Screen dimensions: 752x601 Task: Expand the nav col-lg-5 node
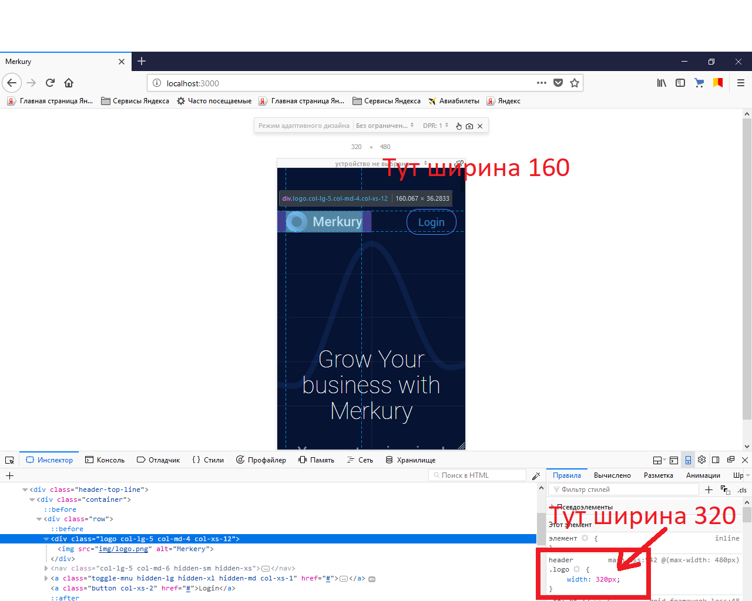pyautogui.click(x=46, y=568)
